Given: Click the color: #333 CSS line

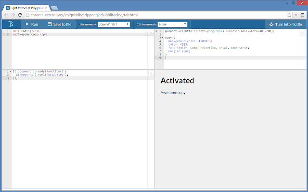Looking at the screenshot, I should 178,45.
